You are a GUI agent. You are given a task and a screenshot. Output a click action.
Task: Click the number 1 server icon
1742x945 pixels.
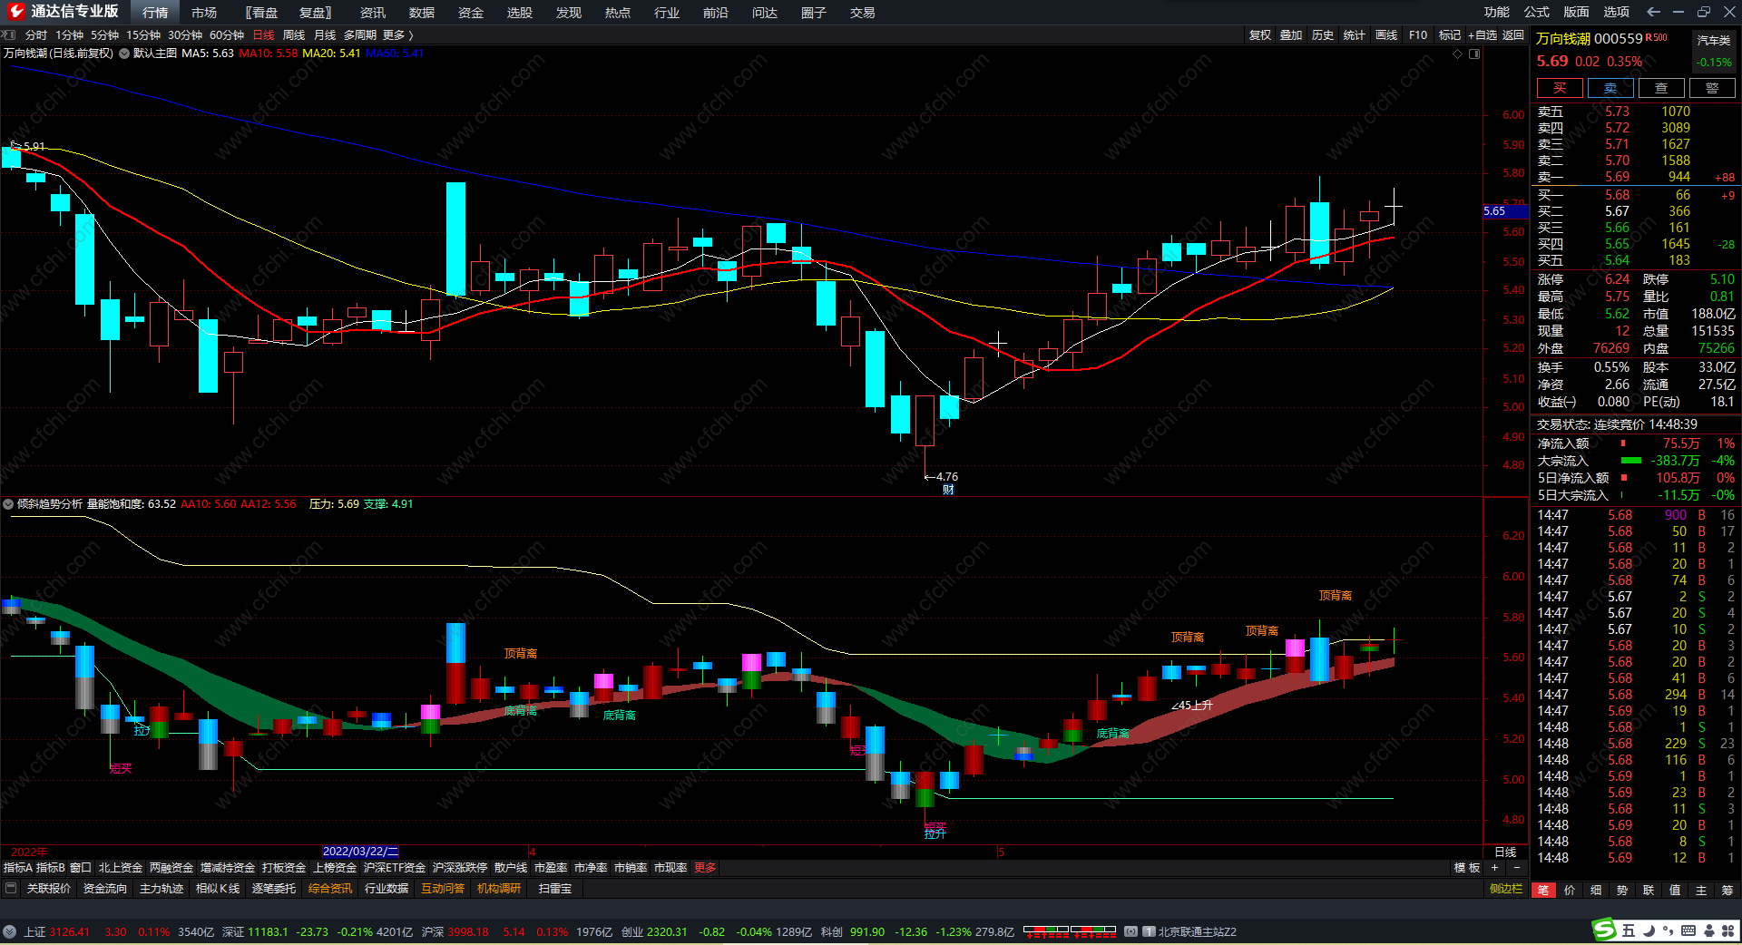(x=1149, y=931)
